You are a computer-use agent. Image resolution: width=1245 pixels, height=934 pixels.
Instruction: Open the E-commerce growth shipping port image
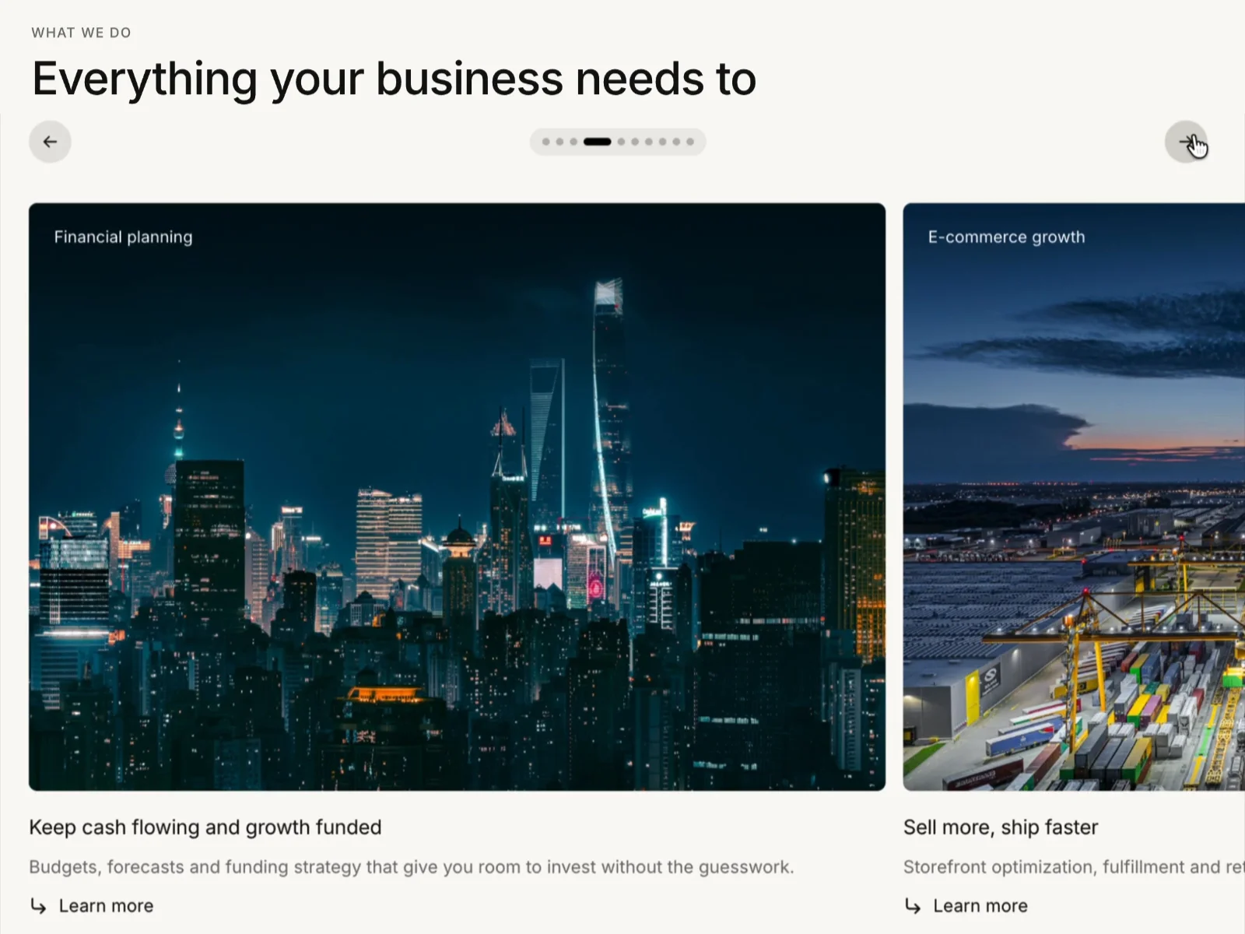point(1074,497)
